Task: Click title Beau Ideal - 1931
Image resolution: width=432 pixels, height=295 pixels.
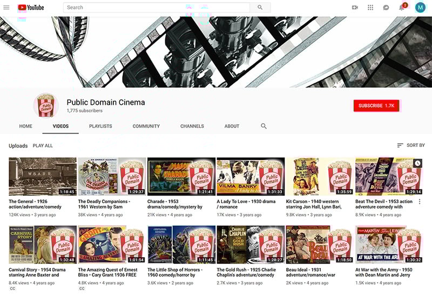Action: [311, 272]
